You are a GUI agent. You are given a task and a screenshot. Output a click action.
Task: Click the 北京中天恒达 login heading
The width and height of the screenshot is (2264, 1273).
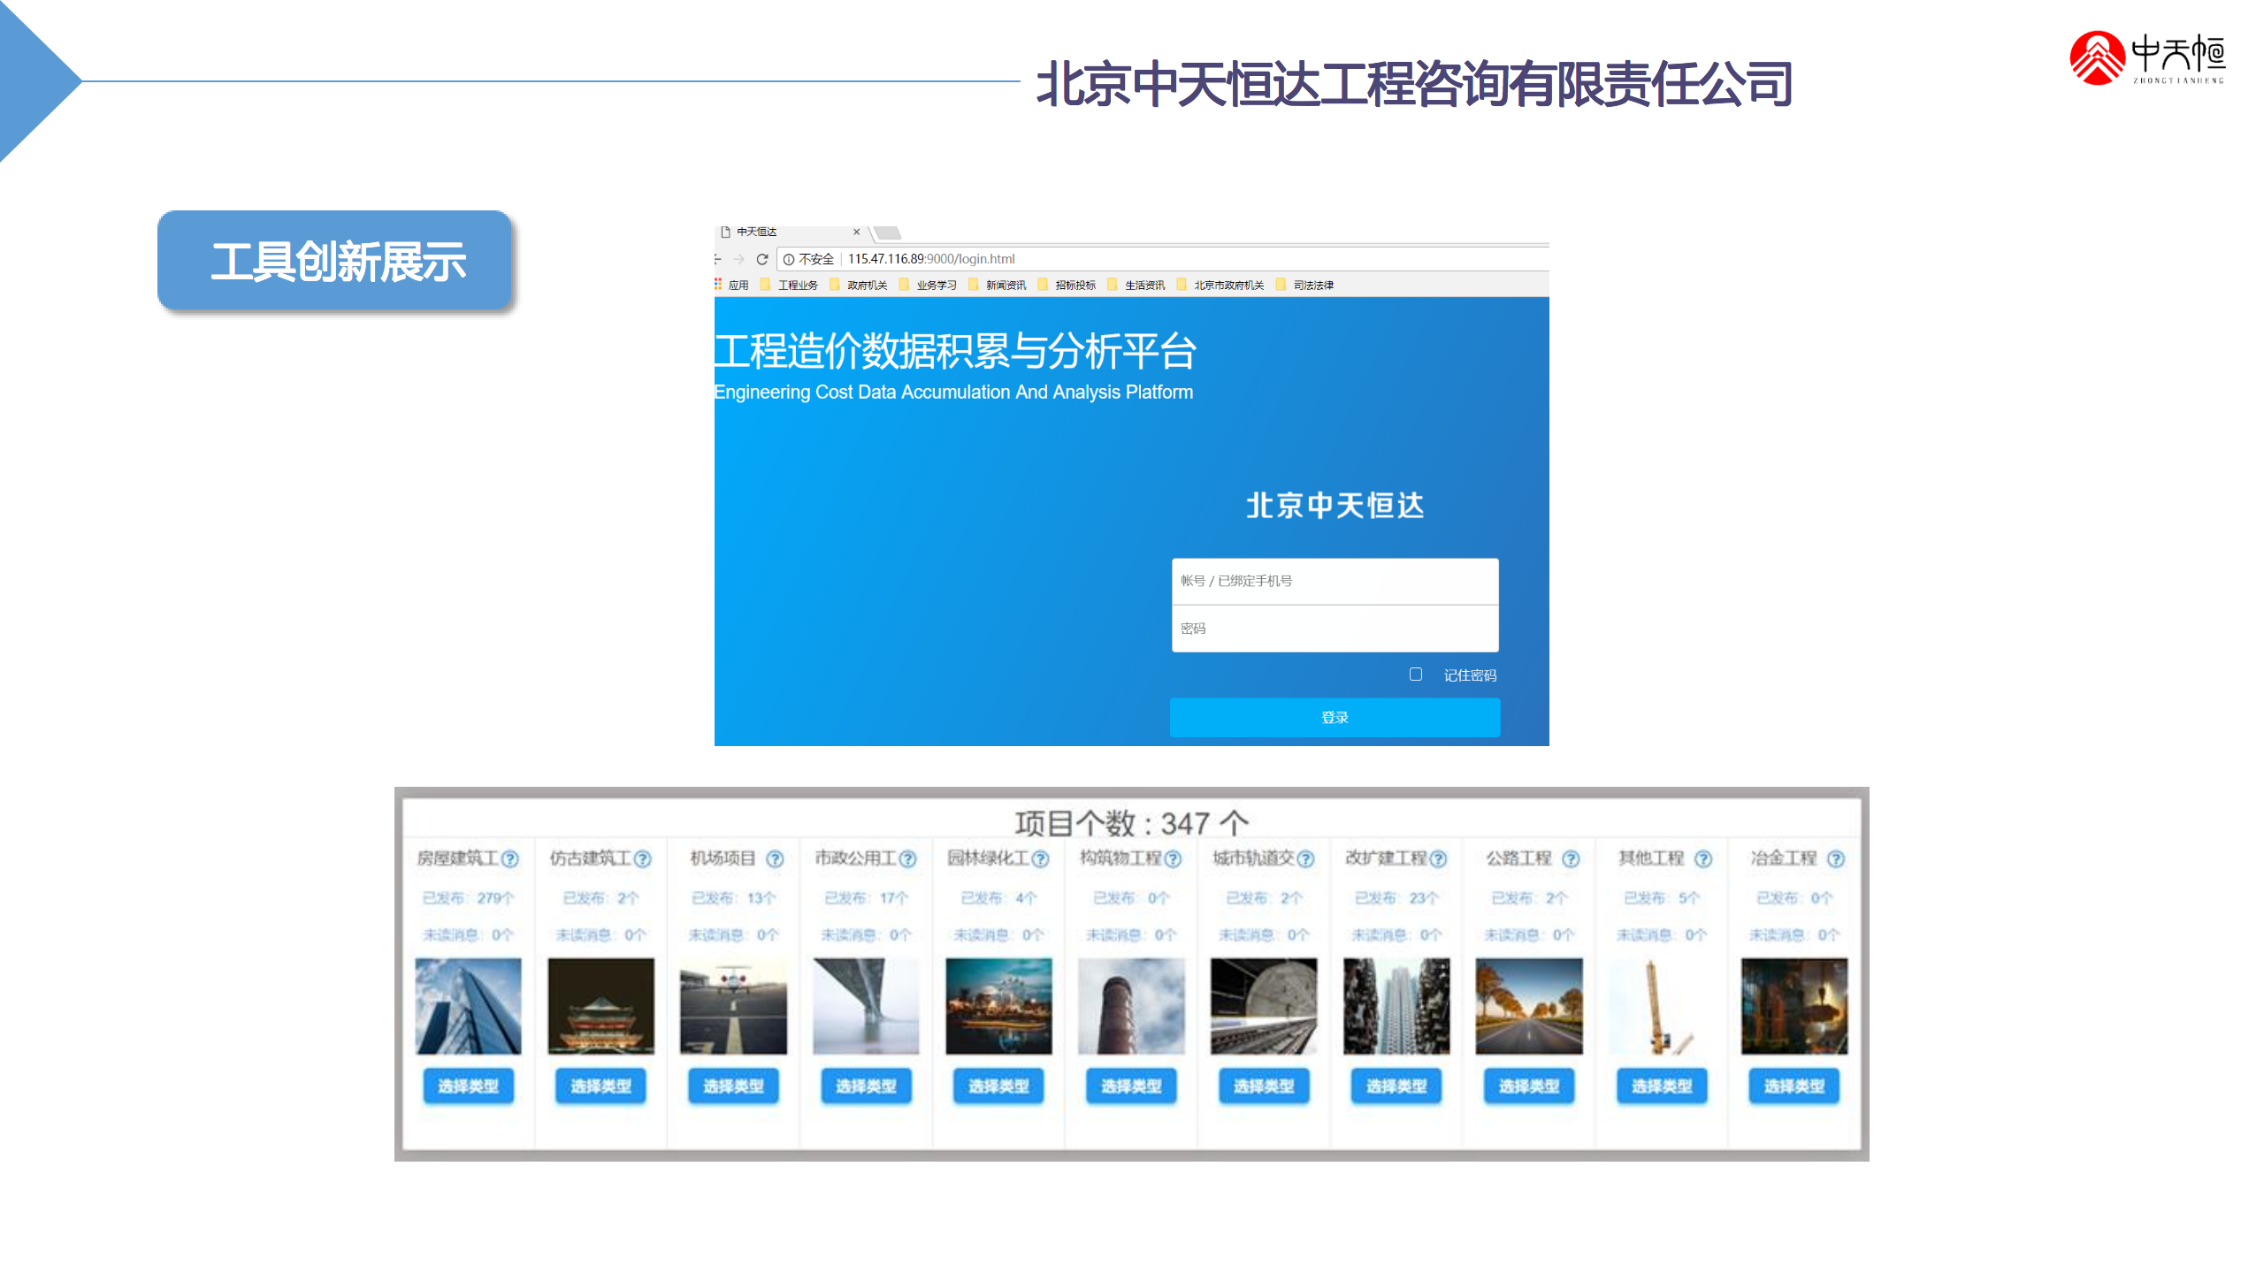(x=1335, y=506)
